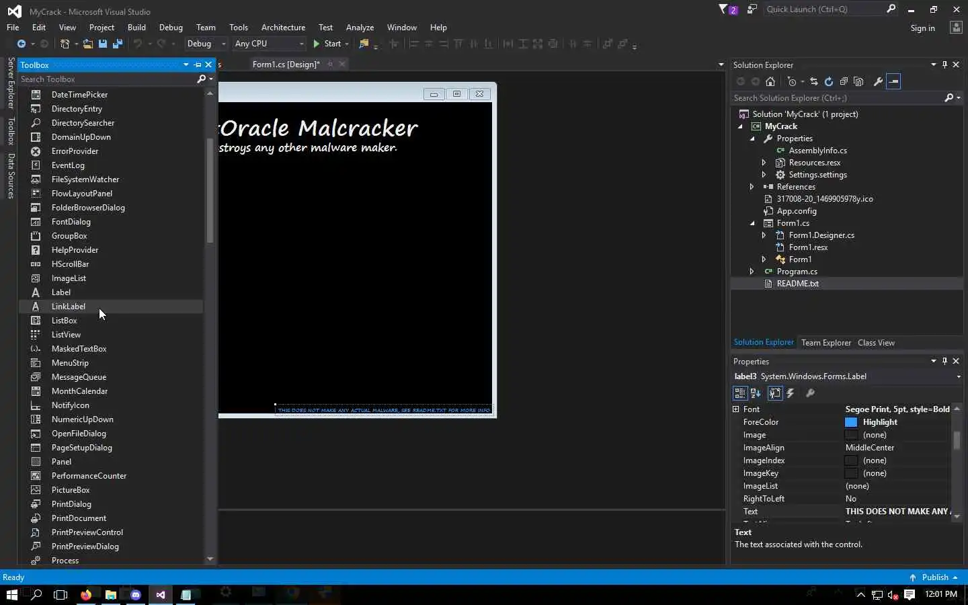This screenshot has height=605, width=968.
Task: Open the File menu
Action: (x=13, y=28)
